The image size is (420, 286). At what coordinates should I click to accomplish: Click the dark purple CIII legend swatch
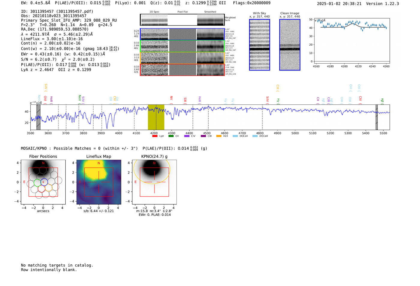[x=203, y=136]
